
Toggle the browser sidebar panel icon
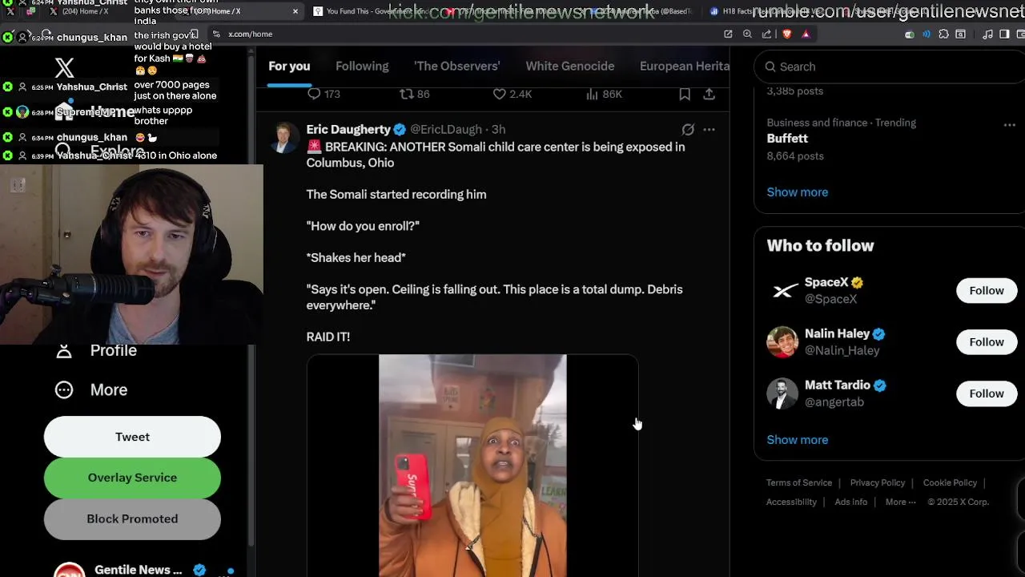coord(1004,34)
